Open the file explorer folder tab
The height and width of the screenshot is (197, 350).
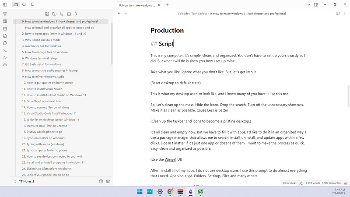click(16, 4)
